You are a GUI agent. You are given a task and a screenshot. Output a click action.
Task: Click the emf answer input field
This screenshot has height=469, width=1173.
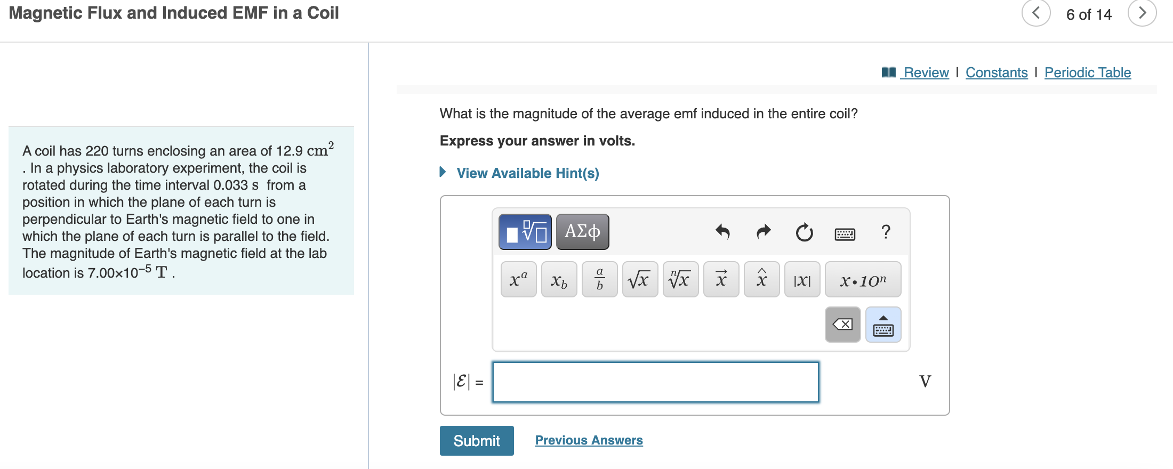(x=656, y=382)
